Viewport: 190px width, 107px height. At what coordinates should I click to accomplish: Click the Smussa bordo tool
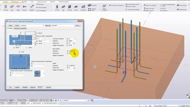pos(182,5)
